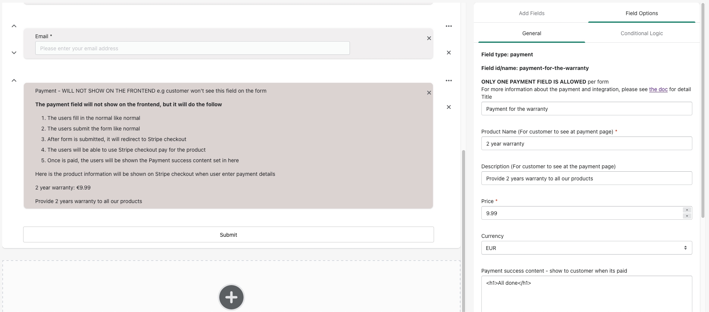Click the Product Name input field

click(586, 144)
